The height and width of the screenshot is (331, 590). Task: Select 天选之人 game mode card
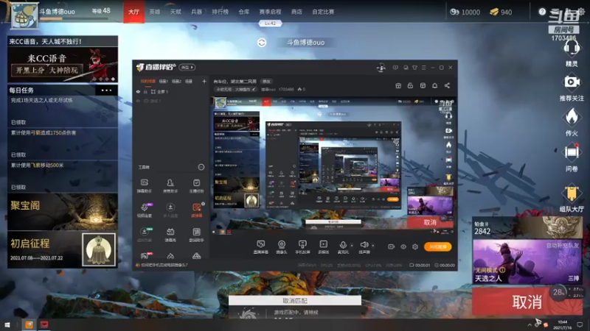coord(527,262)
